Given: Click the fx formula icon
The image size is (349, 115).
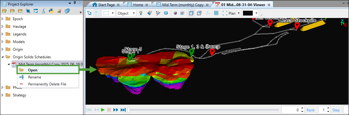Looking at the screenshot, I should (44, 11).
